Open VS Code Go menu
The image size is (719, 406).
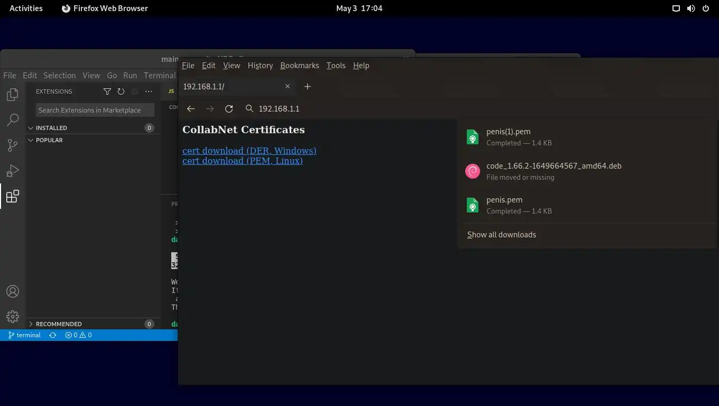click(x=112, y=76)
